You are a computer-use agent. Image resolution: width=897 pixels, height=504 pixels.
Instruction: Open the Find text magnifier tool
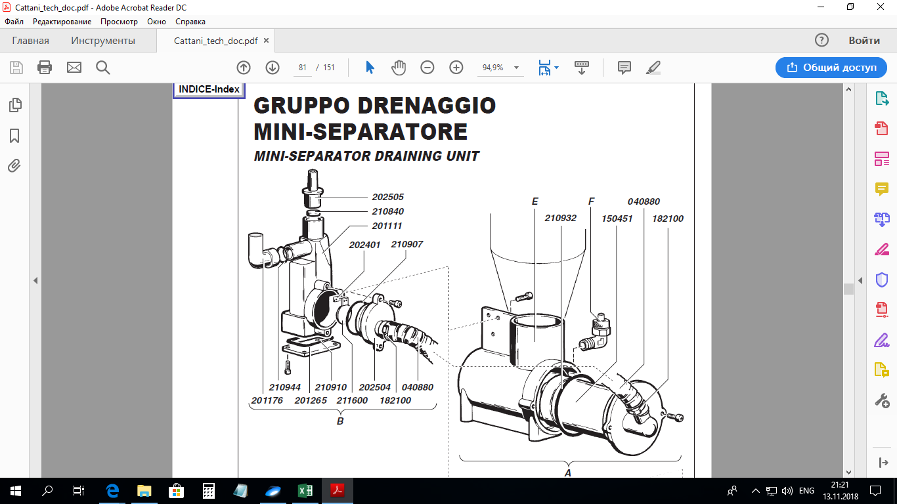click(x=103, y=68)
